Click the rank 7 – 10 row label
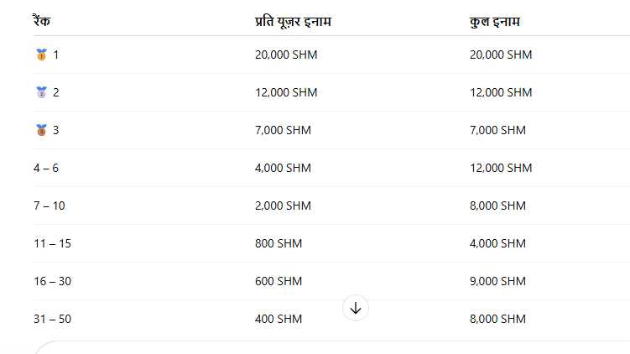The image size is (630, 354). 49,206
